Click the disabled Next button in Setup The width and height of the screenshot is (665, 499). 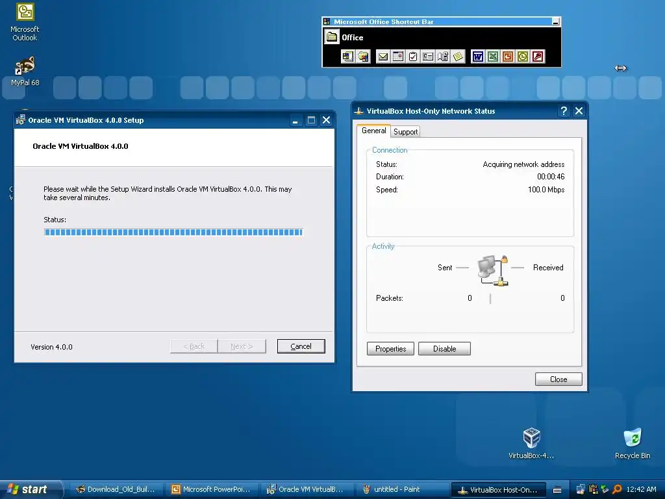pyautogui.click(x=242, y=346)
